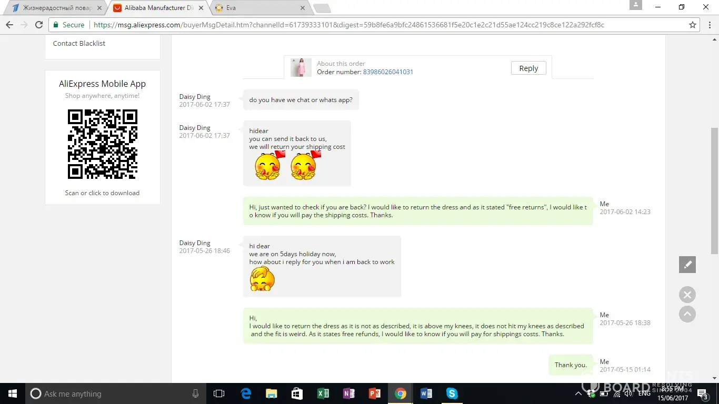Open the Windows Start menu
This screenshot has height=404, width=719.
click(x=13, y=393)
